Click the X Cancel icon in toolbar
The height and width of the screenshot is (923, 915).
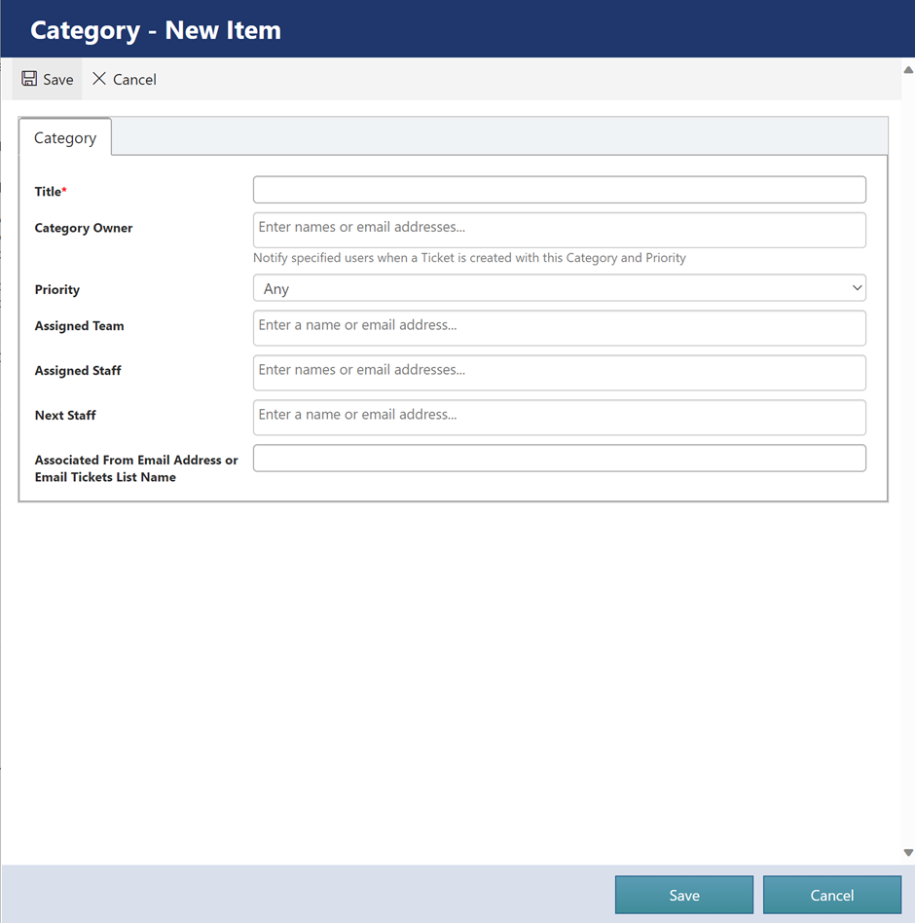tap(99, 79)
